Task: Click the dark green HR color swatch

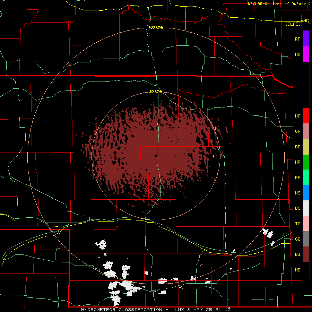Action: tap(306, 162)
